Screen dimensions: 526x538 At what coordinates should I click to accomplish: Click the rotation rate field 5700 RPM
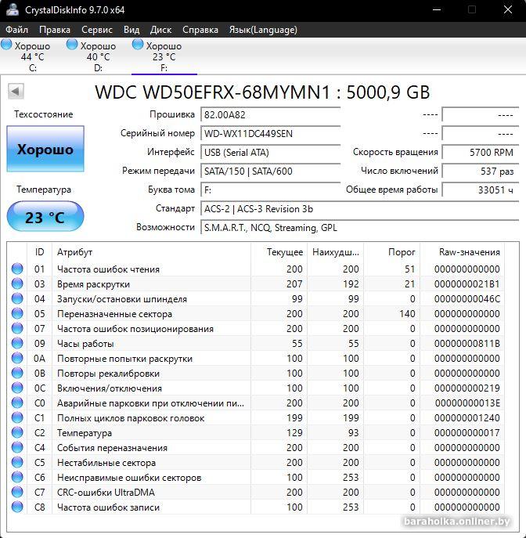[x=481, y=152]
